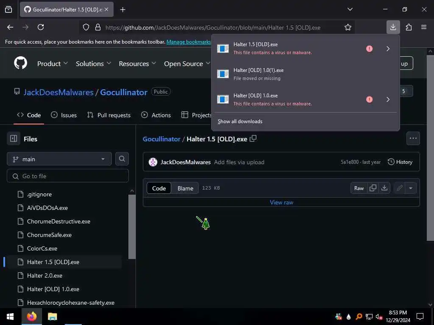Open the Windows notification center icon
This screenshot has height=325, width=434.
pos(420,317)
